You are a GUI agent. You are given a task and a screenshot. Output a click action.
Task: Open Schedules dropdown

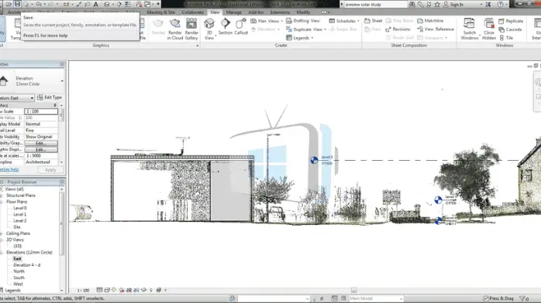click(x=344, y=21)
